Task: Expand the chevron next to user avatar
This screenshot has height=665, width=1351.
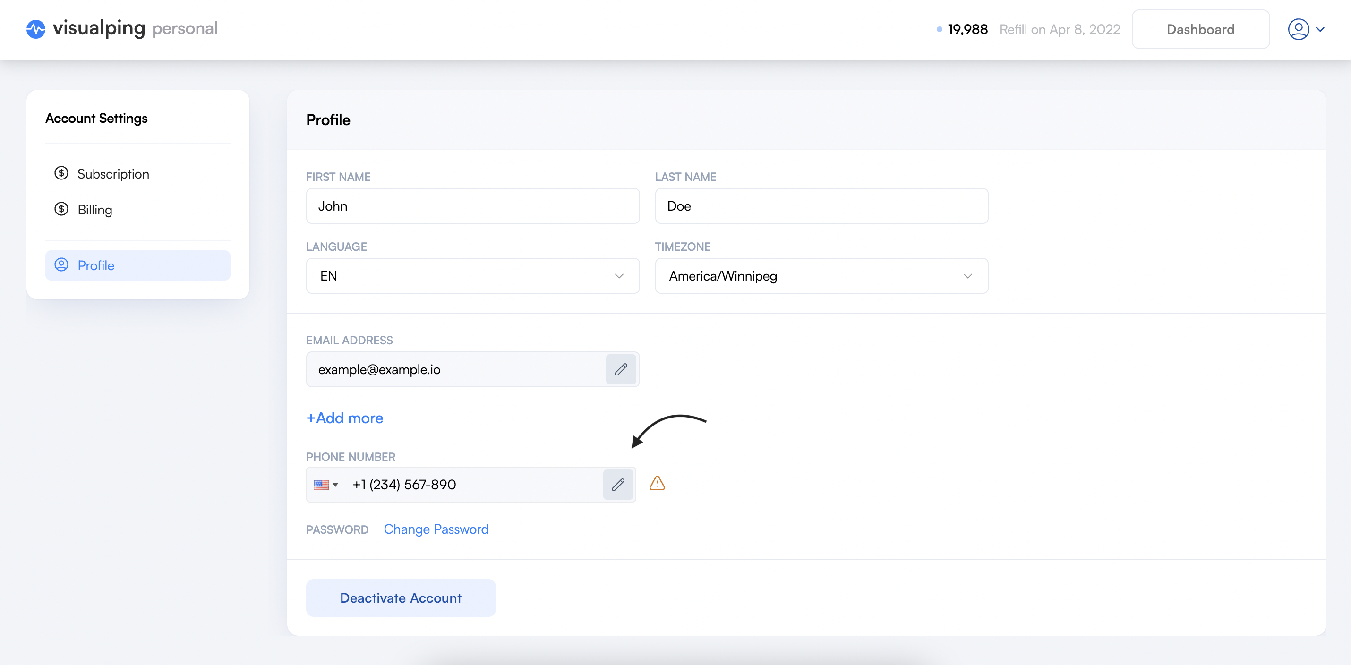Action: (1321, 29)
